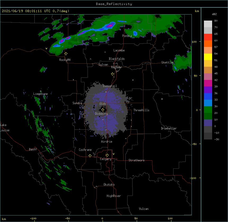
Task: Click the Banff label
Action: pyautogui.click(x=33, y=149)
